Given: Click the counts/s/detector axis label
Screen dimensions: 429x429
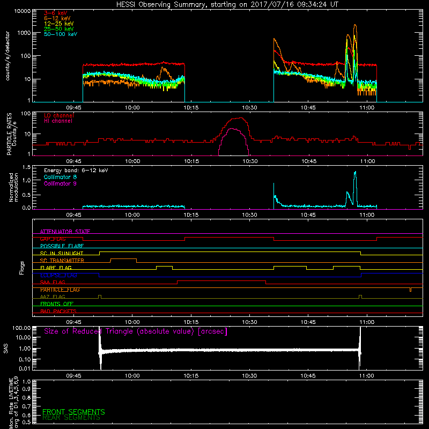Looking at the screenshot, I should pos(8,56).
